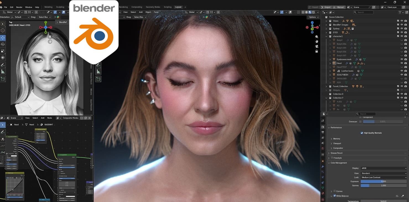Expand the Grease Pencil panel
The height and width of the screenshot is (202, 409).
tap(329, 153)
